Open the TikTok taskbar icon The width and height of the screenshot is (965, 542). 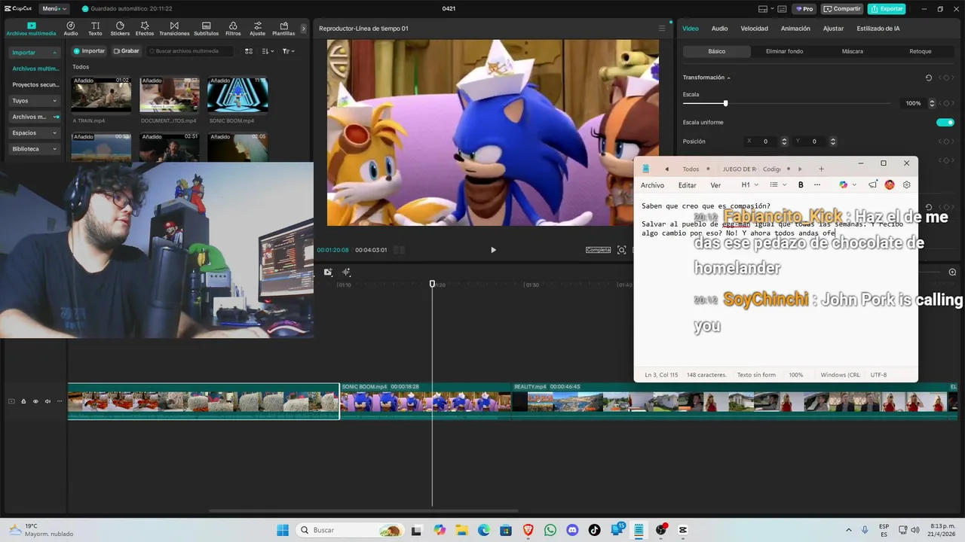(594, 530)
